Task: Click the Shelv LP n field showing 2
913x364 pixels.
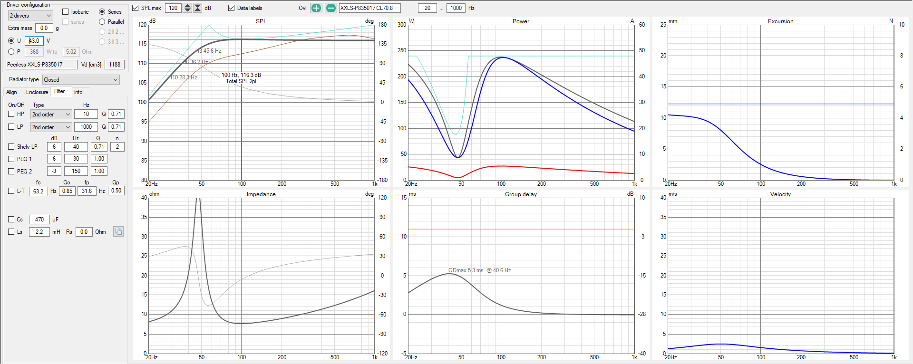Action: 117,147
